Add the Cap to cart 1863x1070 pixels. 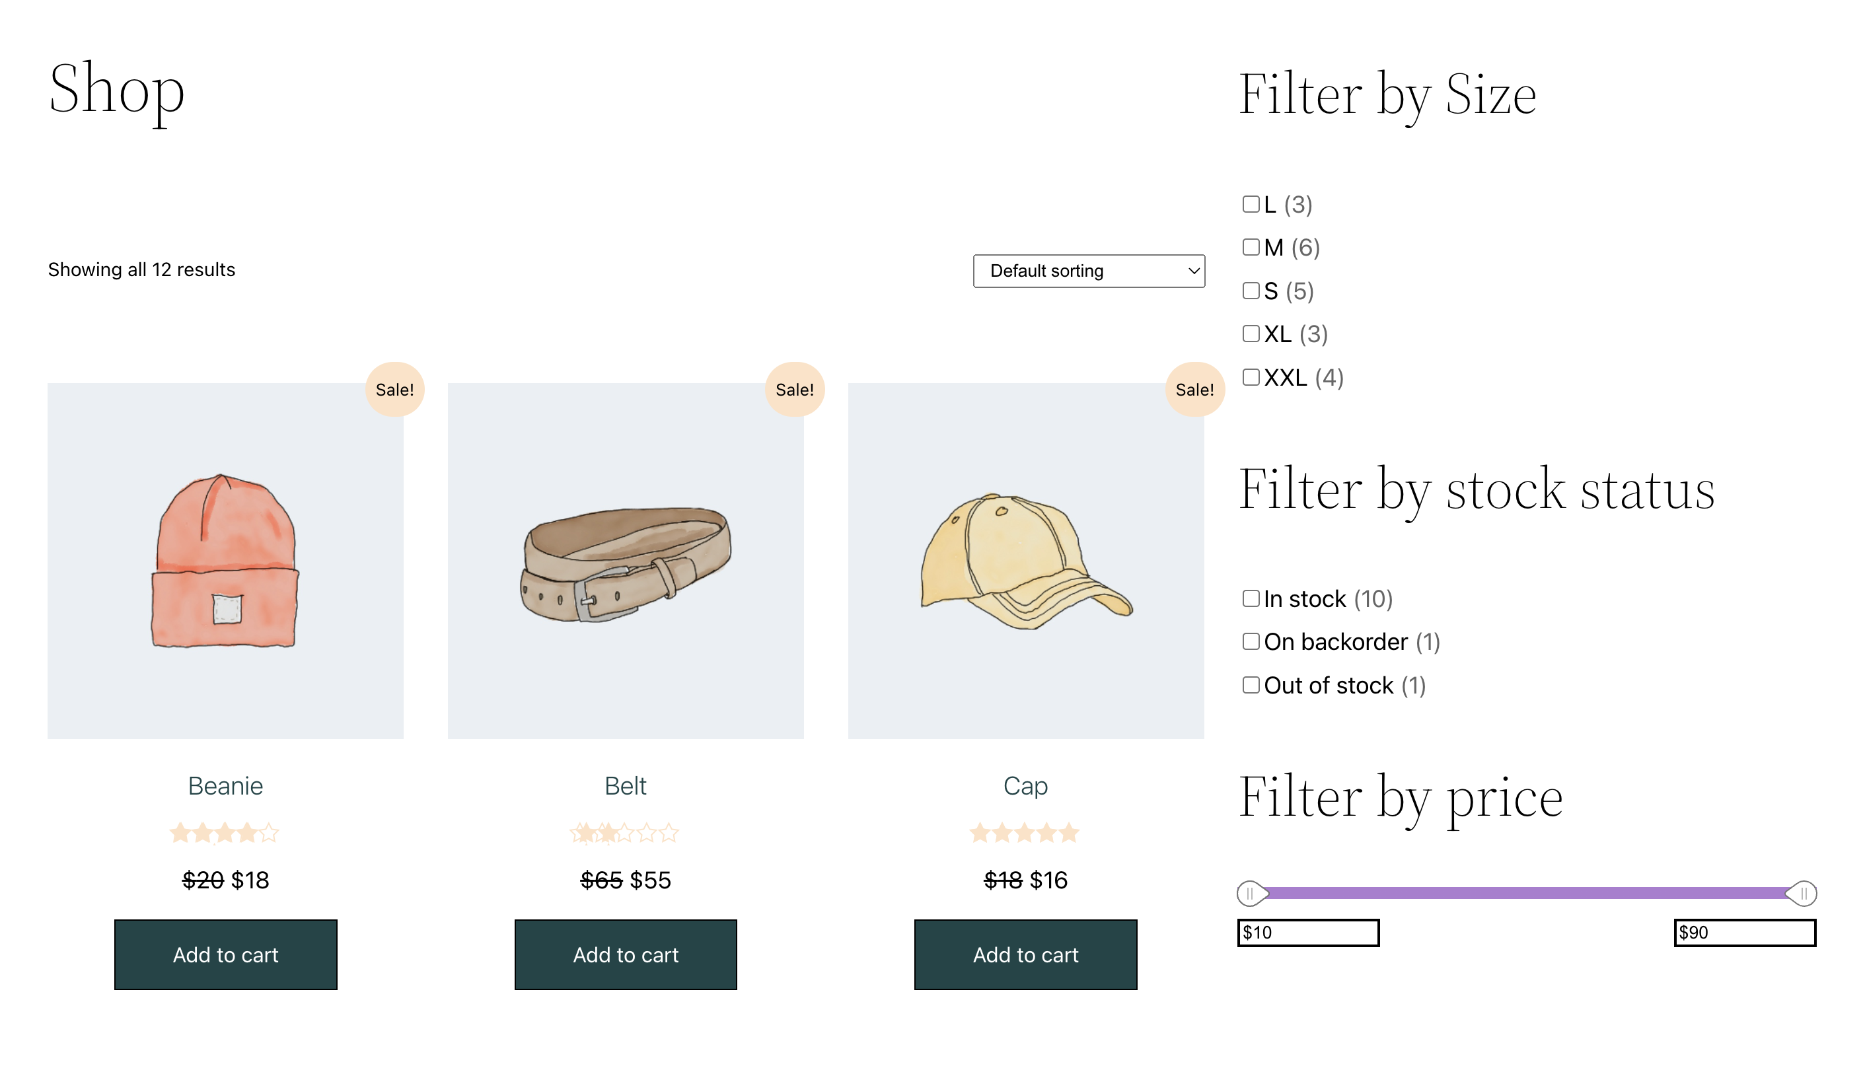tap(1025, 954)
